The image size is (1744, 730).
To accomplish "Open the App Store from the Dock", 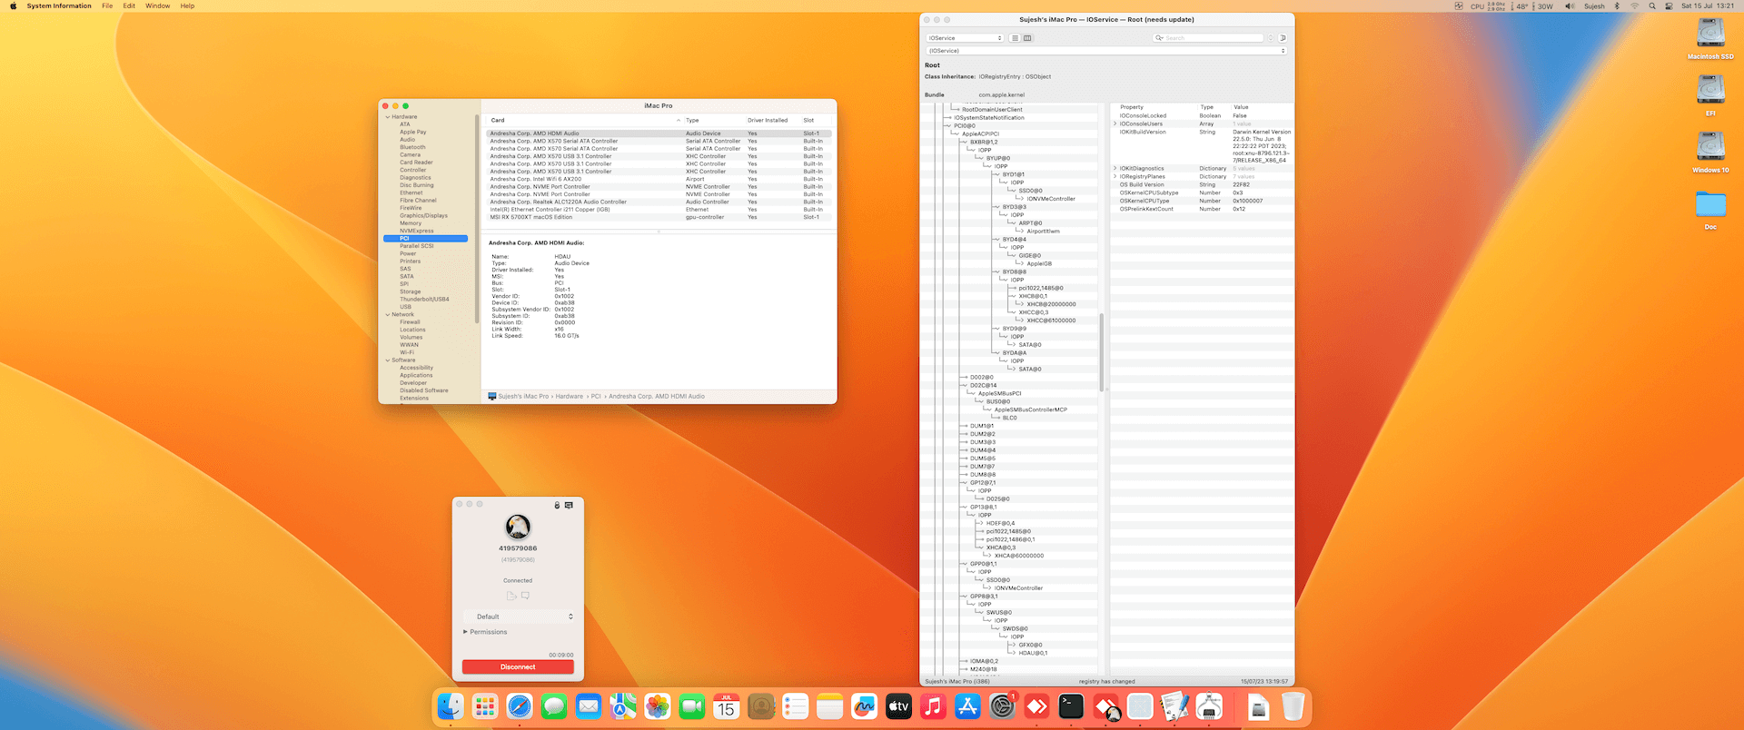I will pyautogui.click(x=968, y=706).
